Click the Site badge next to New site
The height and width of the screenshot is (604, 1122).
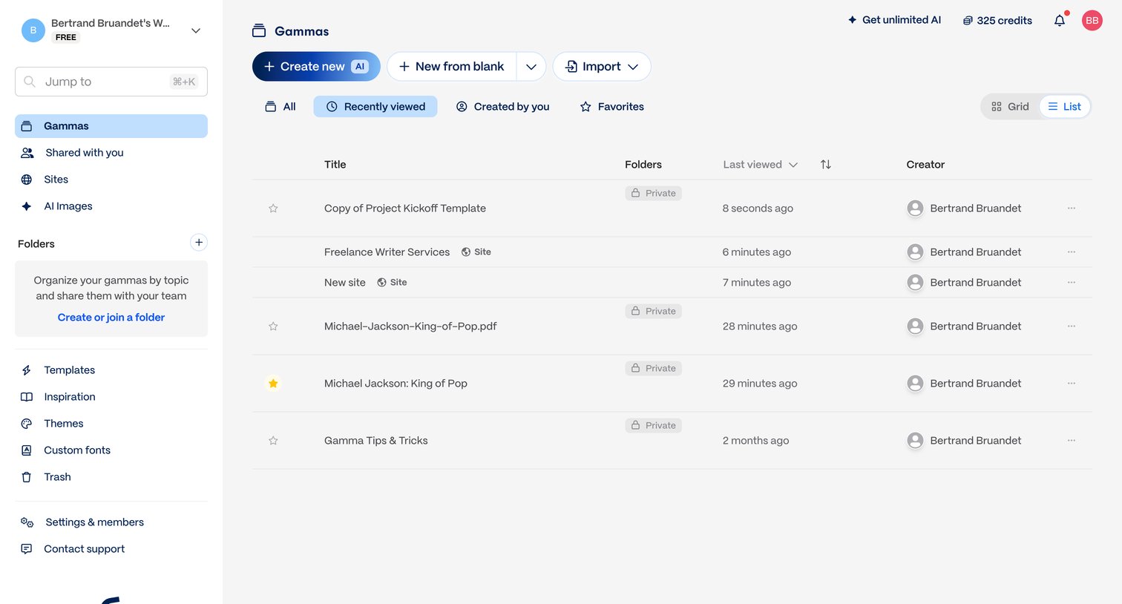[392, 283]
